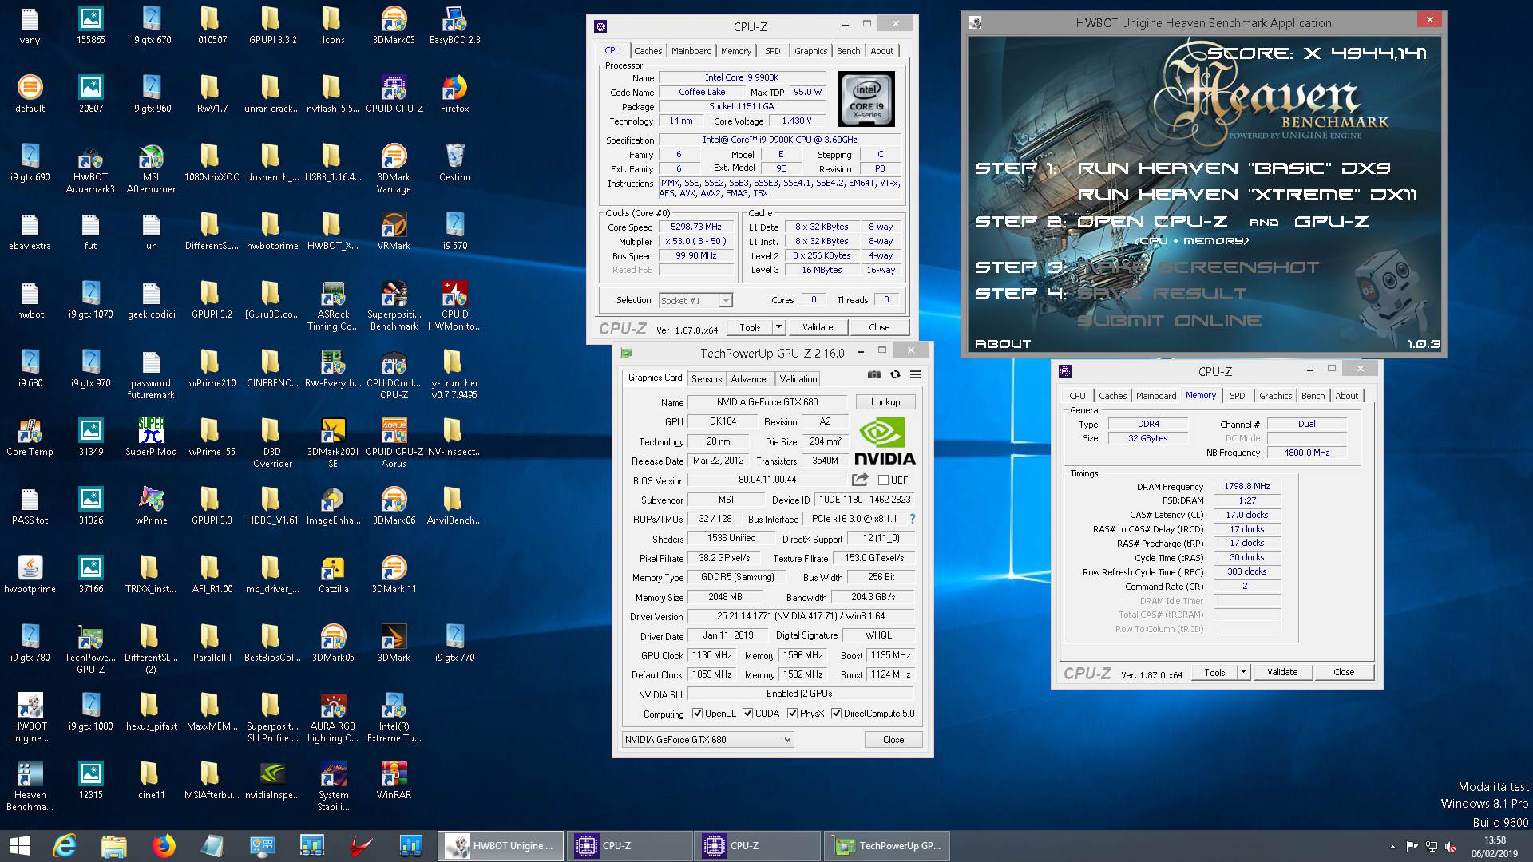This screenshot has width=1533, height=862.
Task: Open Superposition Benchmark desktop icon
Action: pyautogui.click(x=394, y=306)
